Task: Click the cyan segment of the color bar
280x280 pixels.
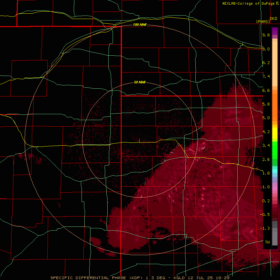Action: coord(275,171)
